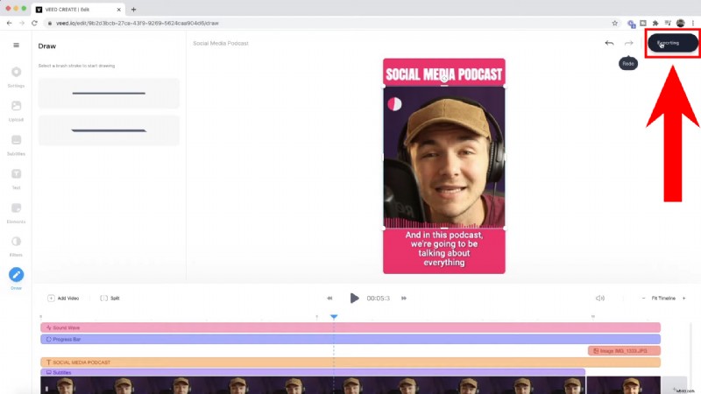Click the Undo arrow
The width and height of the screenshot is (701, 394).
click(x=609, y=43)
